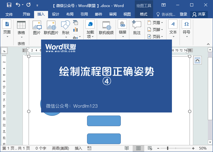213x152 pixels.
Task: Open the 形状 shapes gallery
Action: coord(66,29)
